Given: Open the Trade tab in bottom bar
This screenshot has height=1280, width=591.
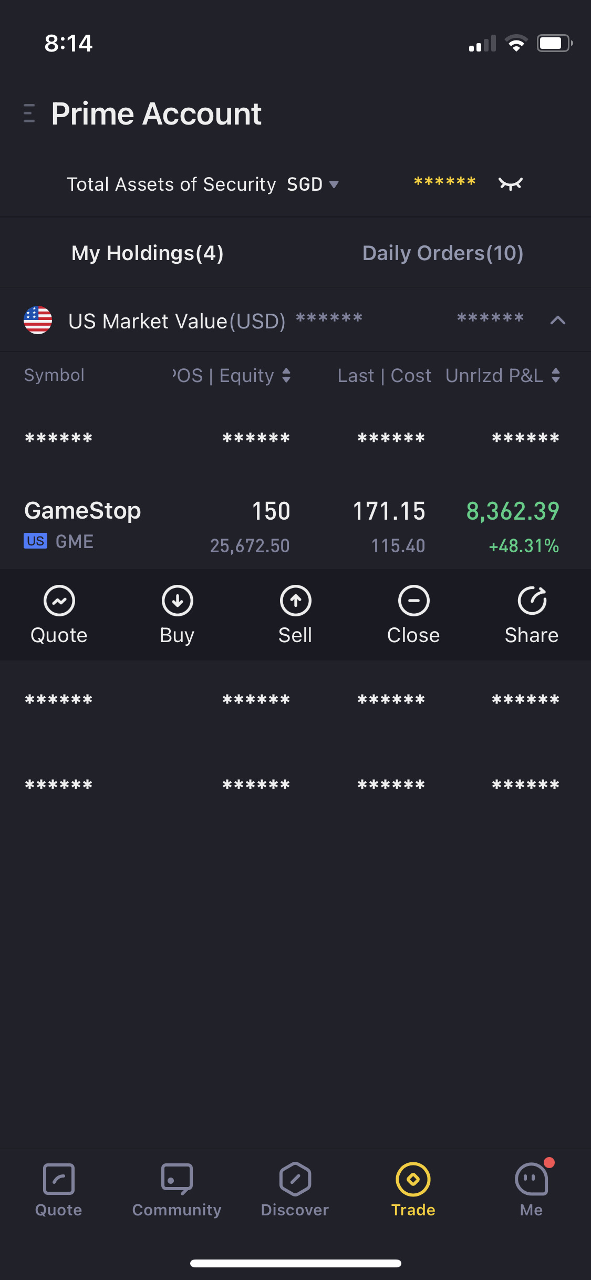Looking at the screenshot, I should [x=413, y=1190].
